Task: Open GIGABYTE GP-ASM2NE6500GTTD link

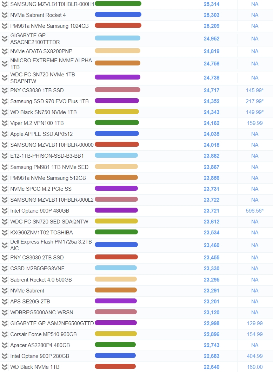Action: coord(52,323)
